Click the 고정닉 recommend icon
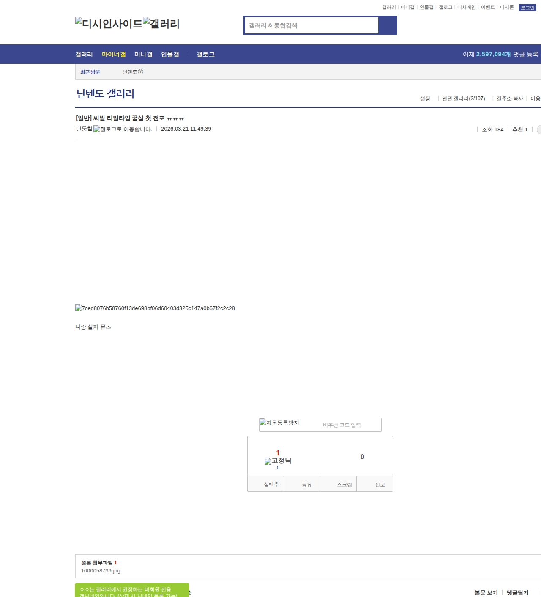The height and width of the screenshot is (597, 541). (278, 461)
